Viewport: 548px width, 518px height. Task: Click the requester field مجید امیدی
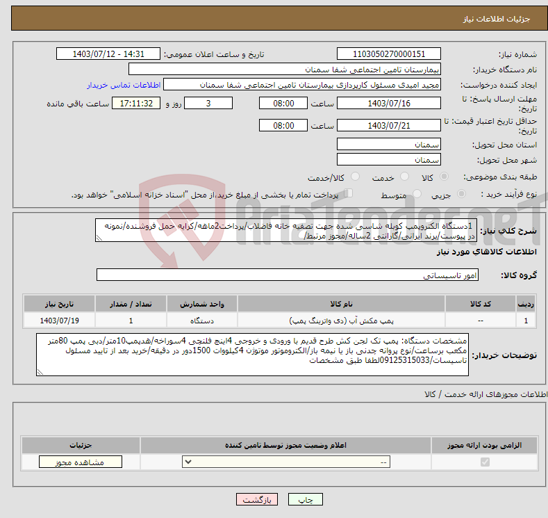pyautogui.click(x=302, y=85)
